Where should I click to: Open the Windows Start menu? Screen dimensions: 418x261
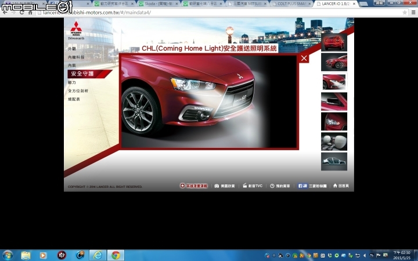pos(7,255)
